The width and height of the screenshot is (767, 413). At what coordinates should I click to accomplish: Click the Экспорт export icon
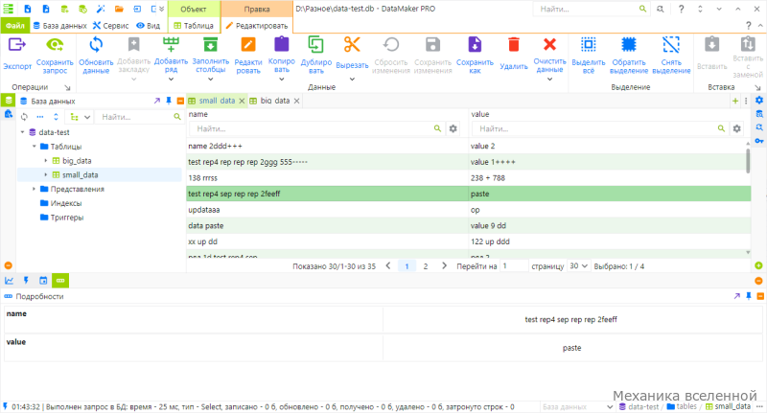17,45
